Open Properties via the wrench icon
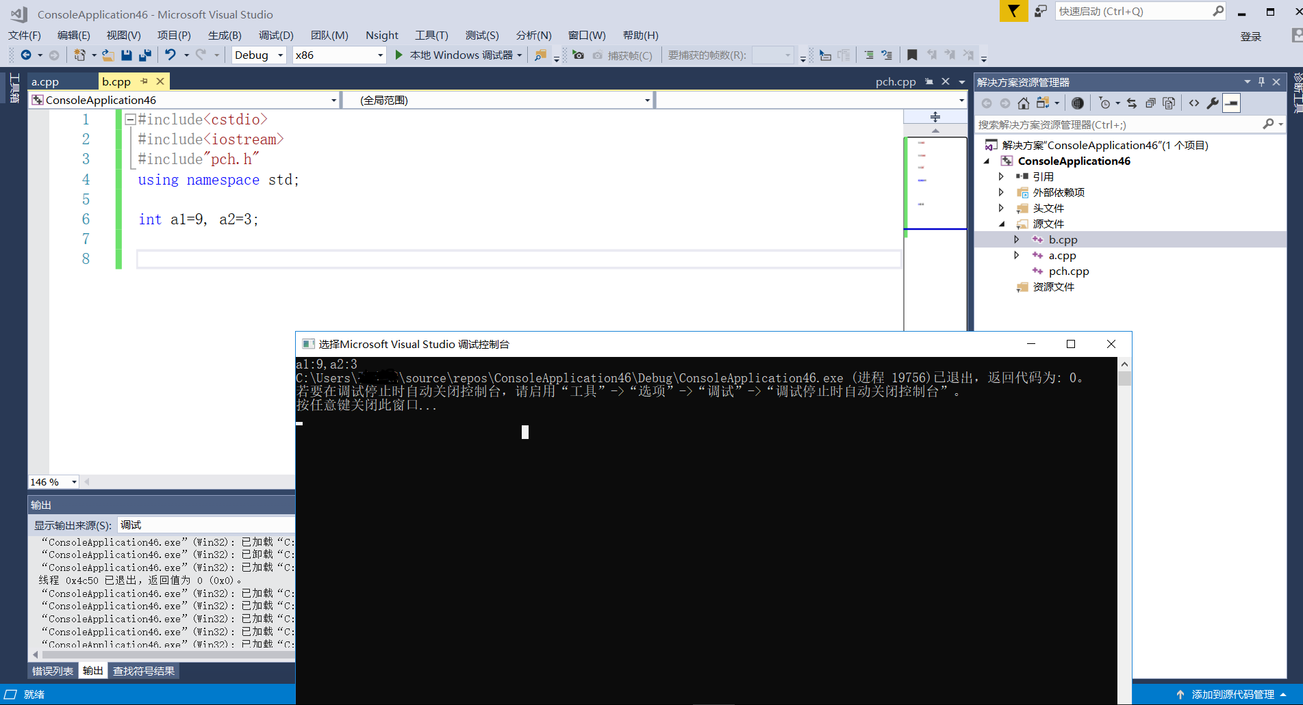 (1213, 103)
